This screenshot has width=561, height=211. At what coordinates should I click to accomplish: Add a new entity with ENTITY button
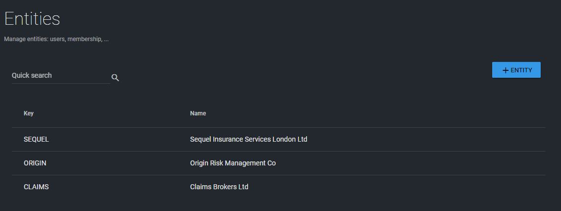pos(516,70)
